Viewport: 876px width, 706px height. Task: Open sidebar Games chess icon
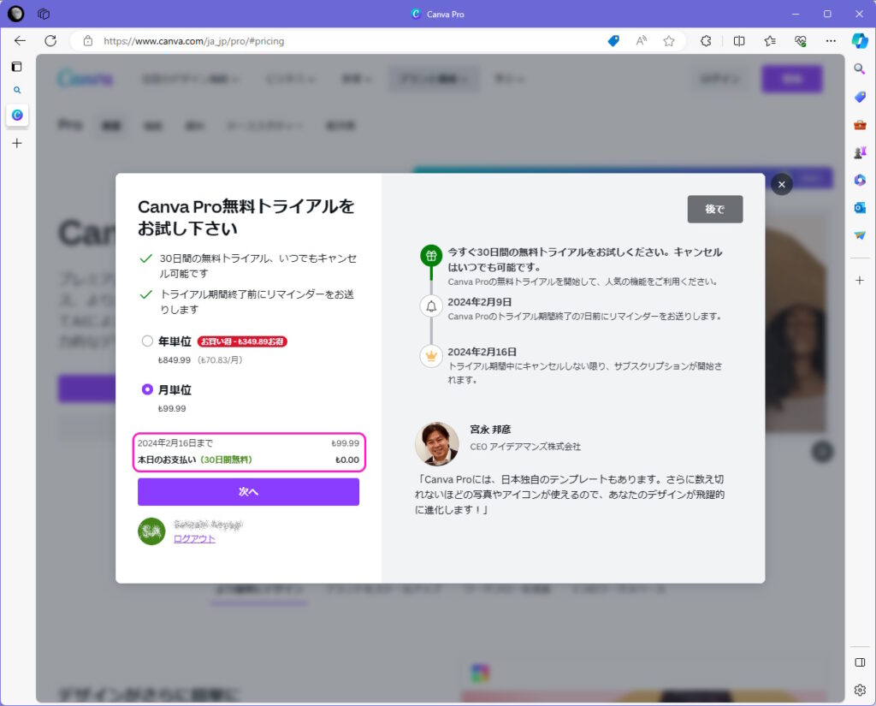pos(860,152)
